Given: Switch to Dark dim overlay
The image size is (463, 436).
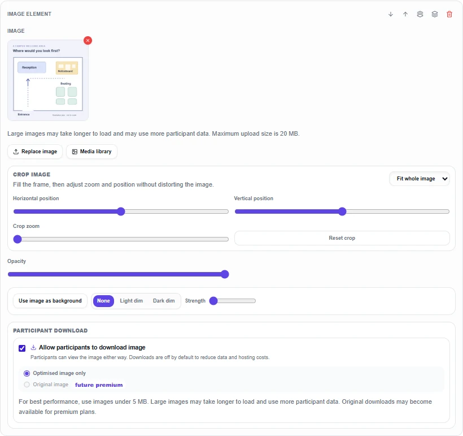Looking at the screenshot, I should [164, 301].
